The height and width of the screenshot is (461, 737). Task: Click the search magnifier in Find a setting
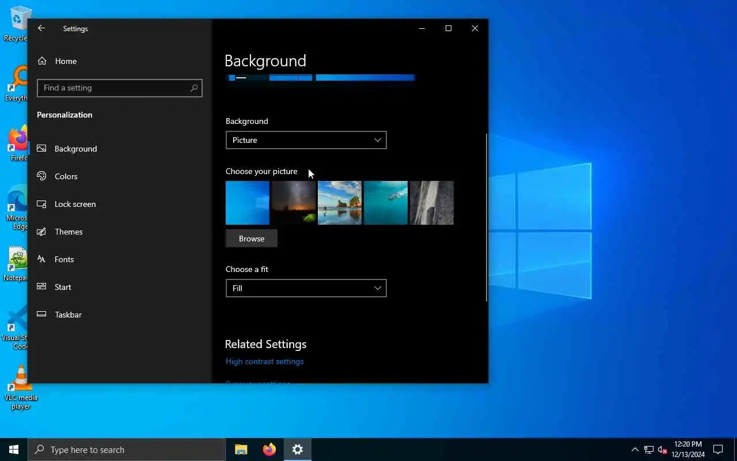[194, 88]
